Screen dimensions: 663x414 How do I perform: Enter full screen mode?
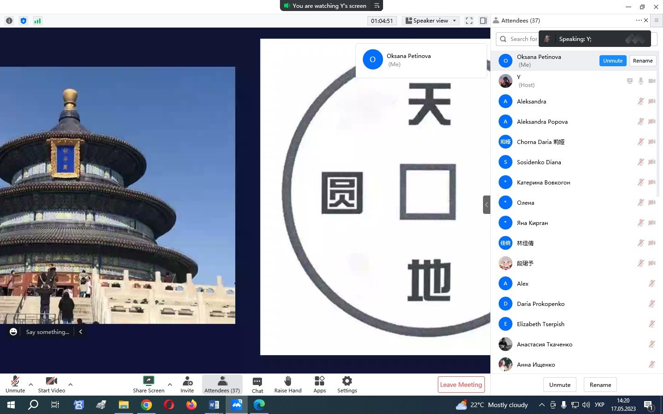[x=469, y=21]
